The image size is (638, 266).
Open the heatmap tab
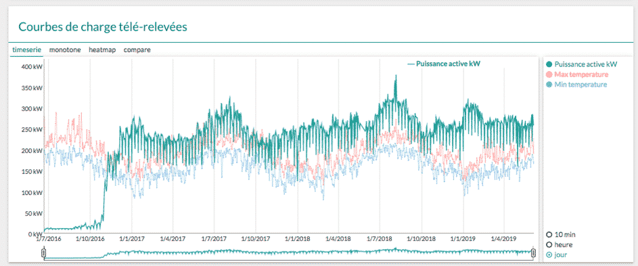coord(102,49)
